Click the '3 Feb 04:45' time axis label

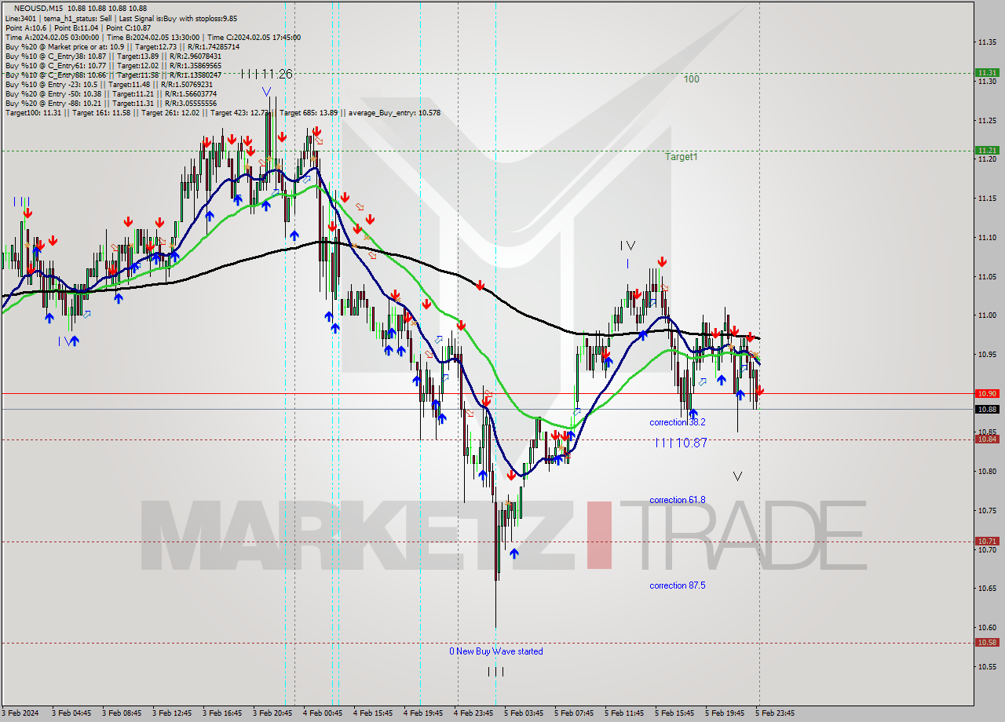(71, 713)
